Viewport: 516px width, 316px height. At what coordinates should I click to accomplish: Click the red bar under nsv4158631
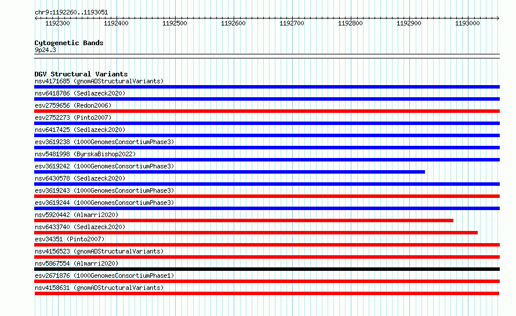pyautogui.click(x=267, y=293)
